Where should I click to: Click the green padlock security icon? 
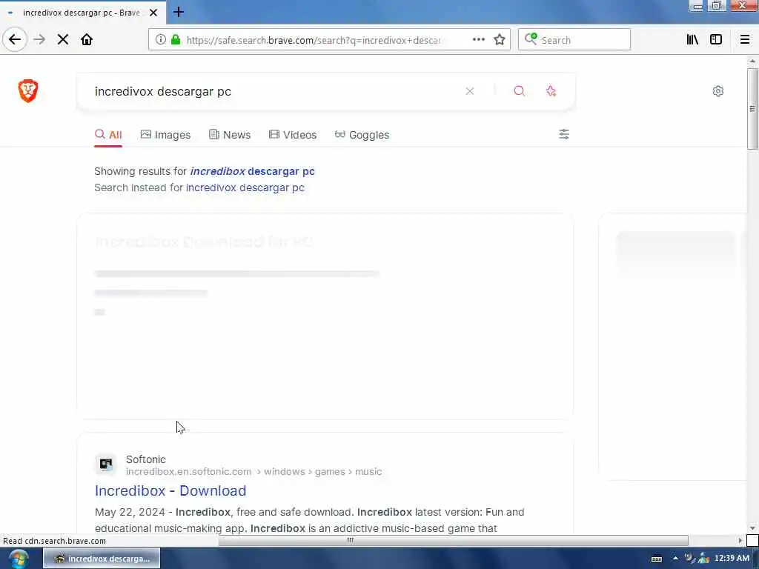[x=176, y=40]
